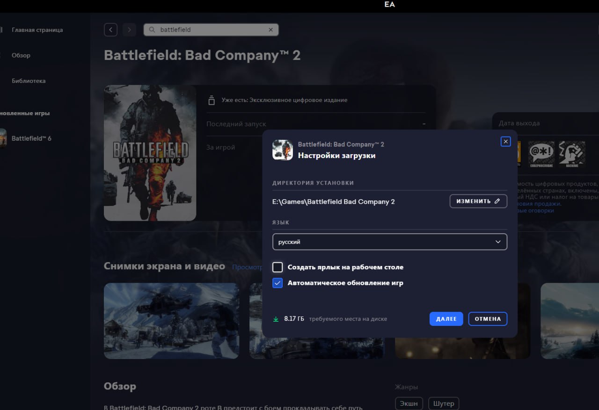Click the Battlefield Bad Company 2 dialog icon
Image resolution: width=599 pixels, height=410 pixels.
[x=282, y=150]
